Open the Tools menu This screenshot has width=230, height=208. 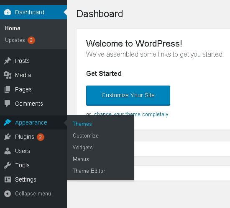22,165
